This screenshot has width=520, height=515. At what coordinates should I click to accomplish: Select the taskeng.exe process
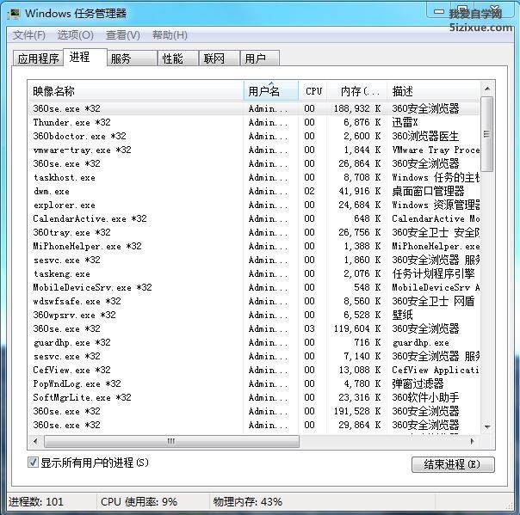[x=254, y=273]
